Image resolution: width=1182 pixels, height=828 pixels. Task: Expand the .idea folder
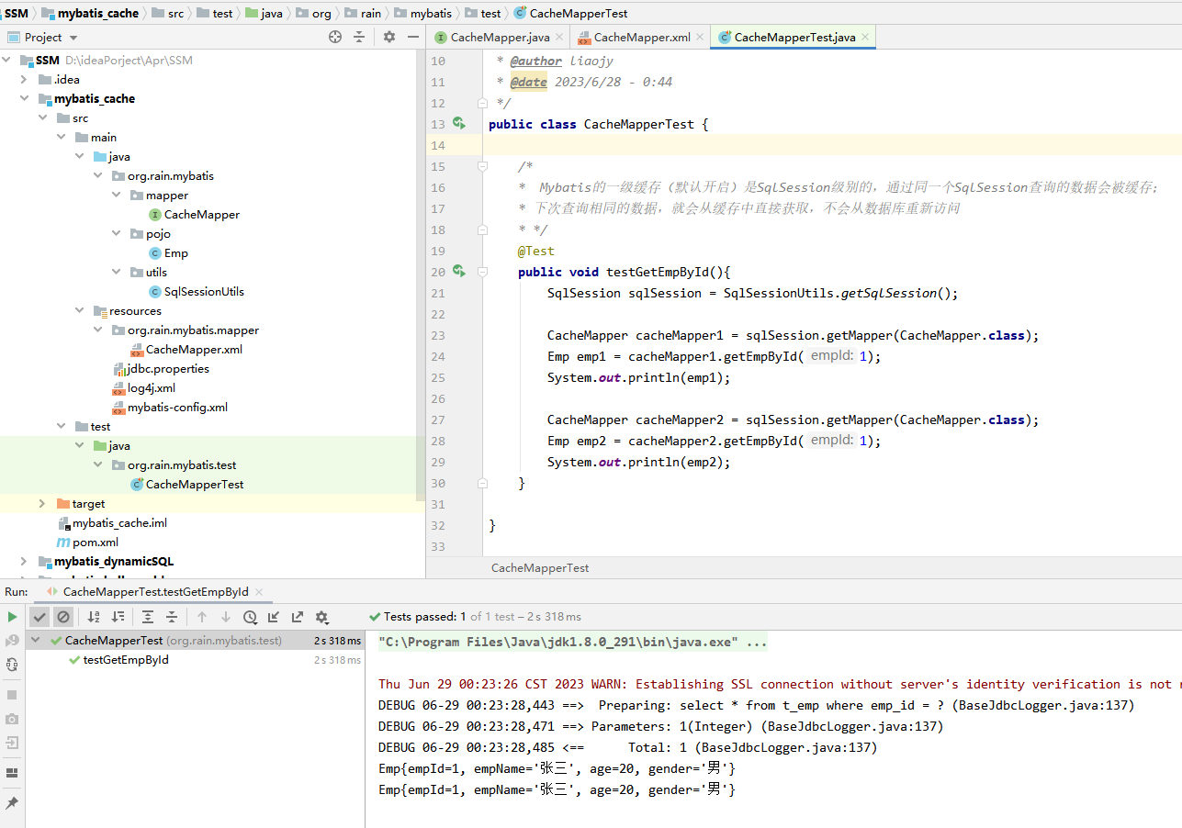(25, 79)
